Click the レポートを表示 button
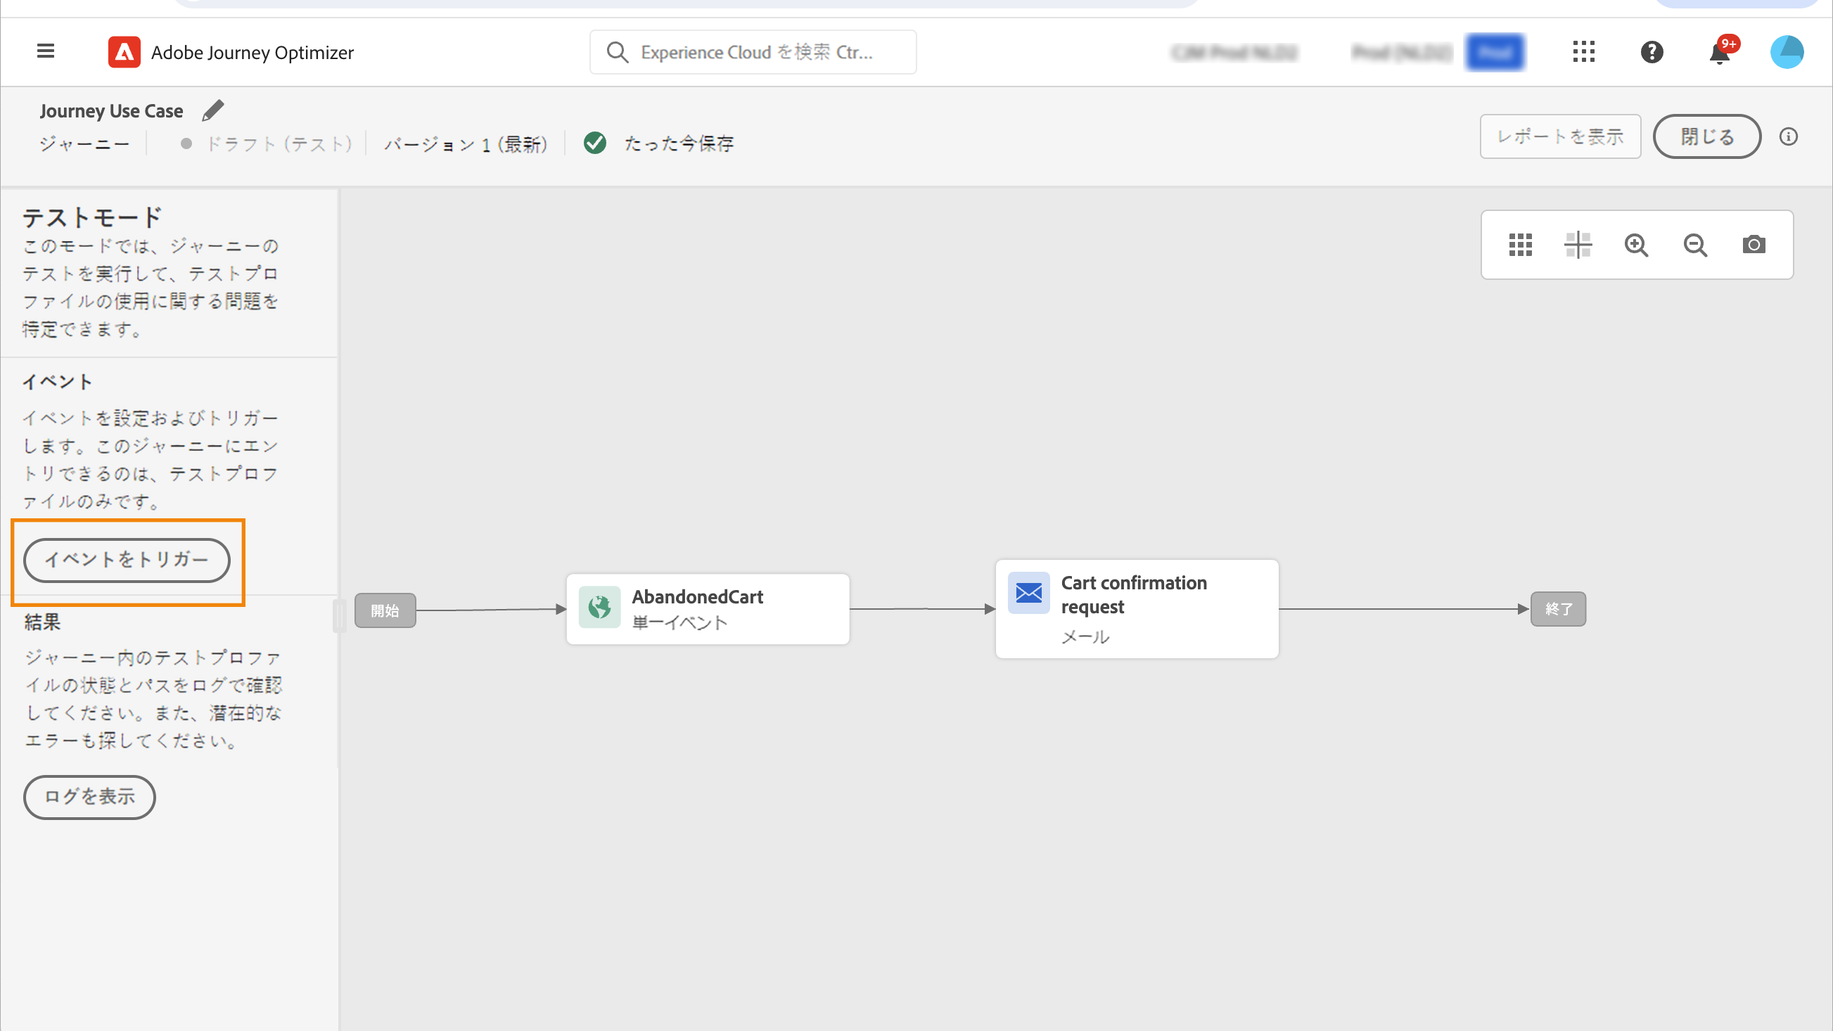The width and height of the screenshot is (1833, 1031). pos(1560,136)
